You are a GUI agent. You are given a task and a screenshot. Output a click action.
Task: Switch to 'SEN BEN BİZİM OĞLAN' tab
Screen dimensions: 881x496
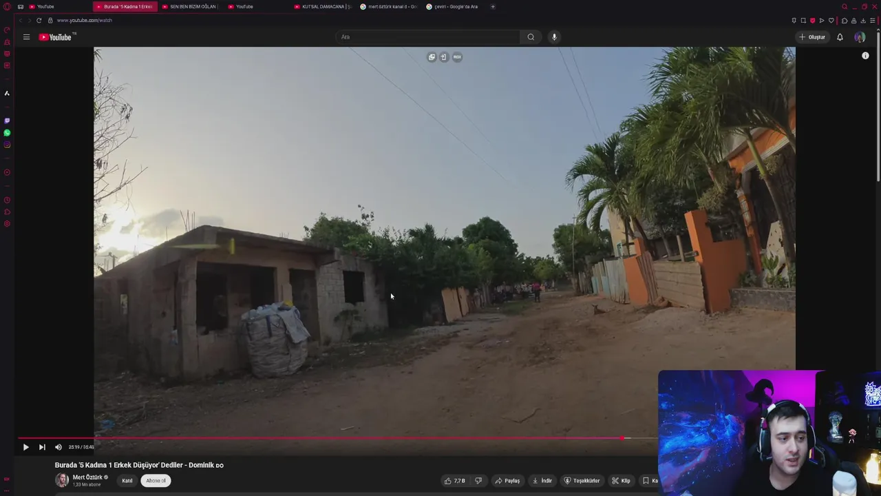(190, 7)
